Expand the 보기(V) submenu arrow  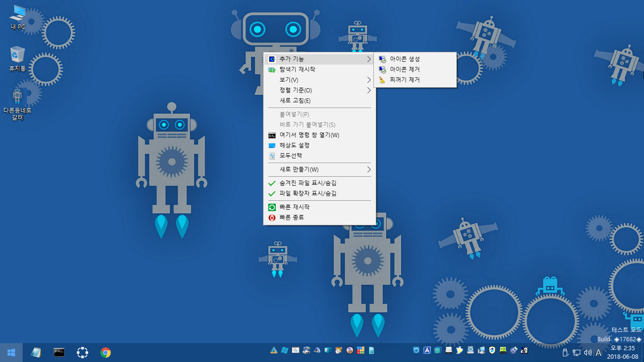[369, 80]
